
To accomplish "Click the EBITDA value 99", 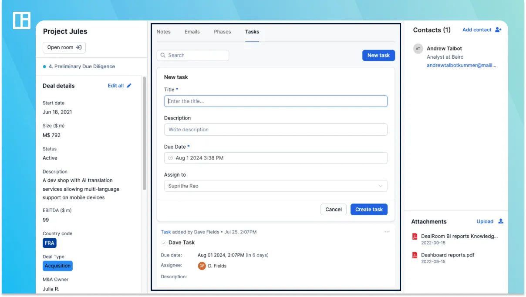I will pyautogui.click(x=46, y=220).
